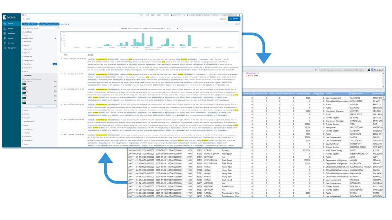Click the Kibana logo icon
The width and height of the screenshot is (392, 220).
pos(4,17)
